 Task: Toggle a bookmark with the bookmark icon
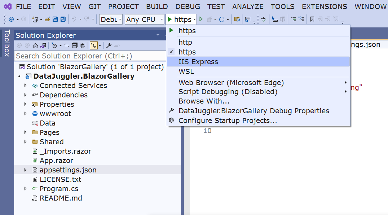point(312,19)
